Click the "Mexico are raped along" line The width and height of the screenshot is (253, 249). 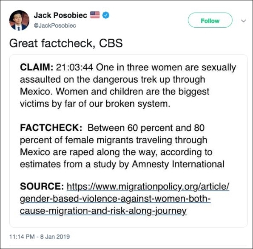click(116, 152)
